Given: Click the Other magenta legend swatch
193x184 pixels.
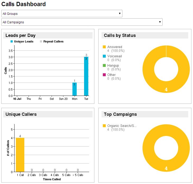Looking at the screenshot, I should coord(104,75).
